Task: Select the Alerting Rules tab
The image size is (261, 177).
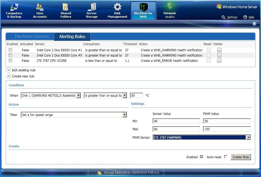Action: point(72,36)
